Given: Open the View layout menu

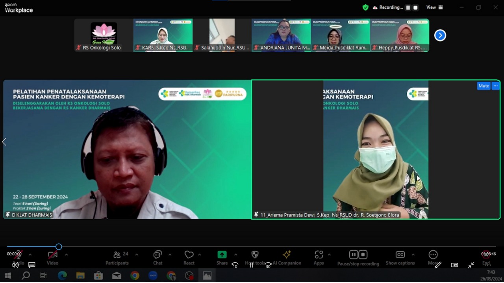Looking at the screenshot, I should [x=434, y=7].
